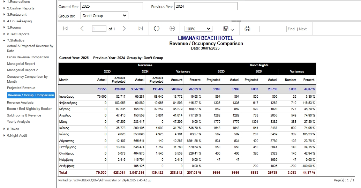Open Gross Revenue Comparizon report
Screen dimensions: 361x188
(28, 57)
